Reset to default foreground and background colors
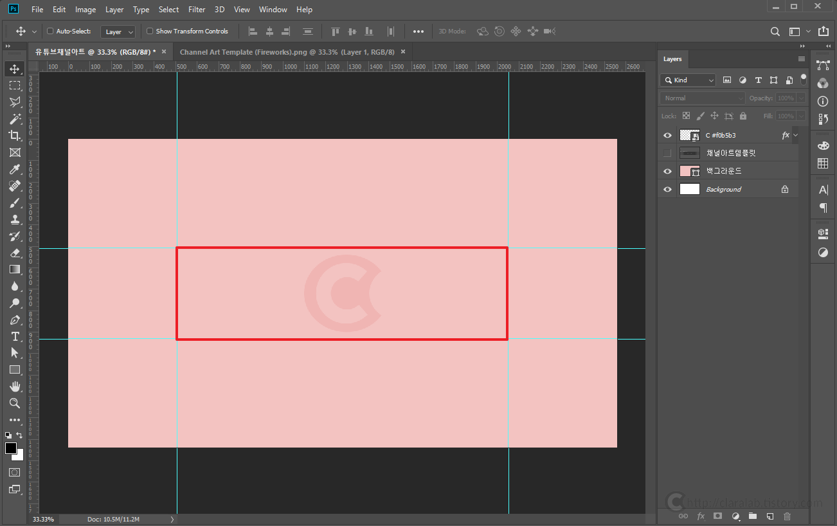Screen dimensions: 837x526 tap(8, 435)
